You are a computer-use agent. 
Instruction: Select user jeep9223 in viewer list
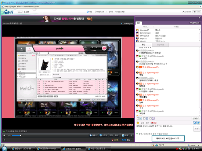(143, 38)
